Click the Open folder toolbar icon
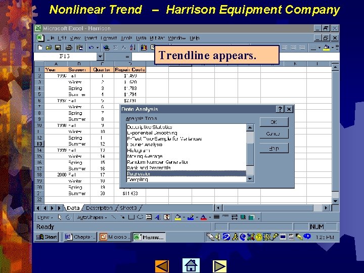The width and height of the screenshot is (364, 273). tap(49, 48)
